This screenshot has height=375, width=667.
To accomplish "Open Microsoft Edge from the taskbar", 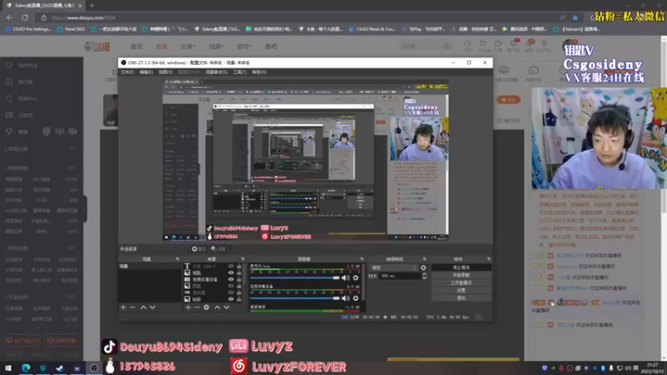I will point(26,367).
